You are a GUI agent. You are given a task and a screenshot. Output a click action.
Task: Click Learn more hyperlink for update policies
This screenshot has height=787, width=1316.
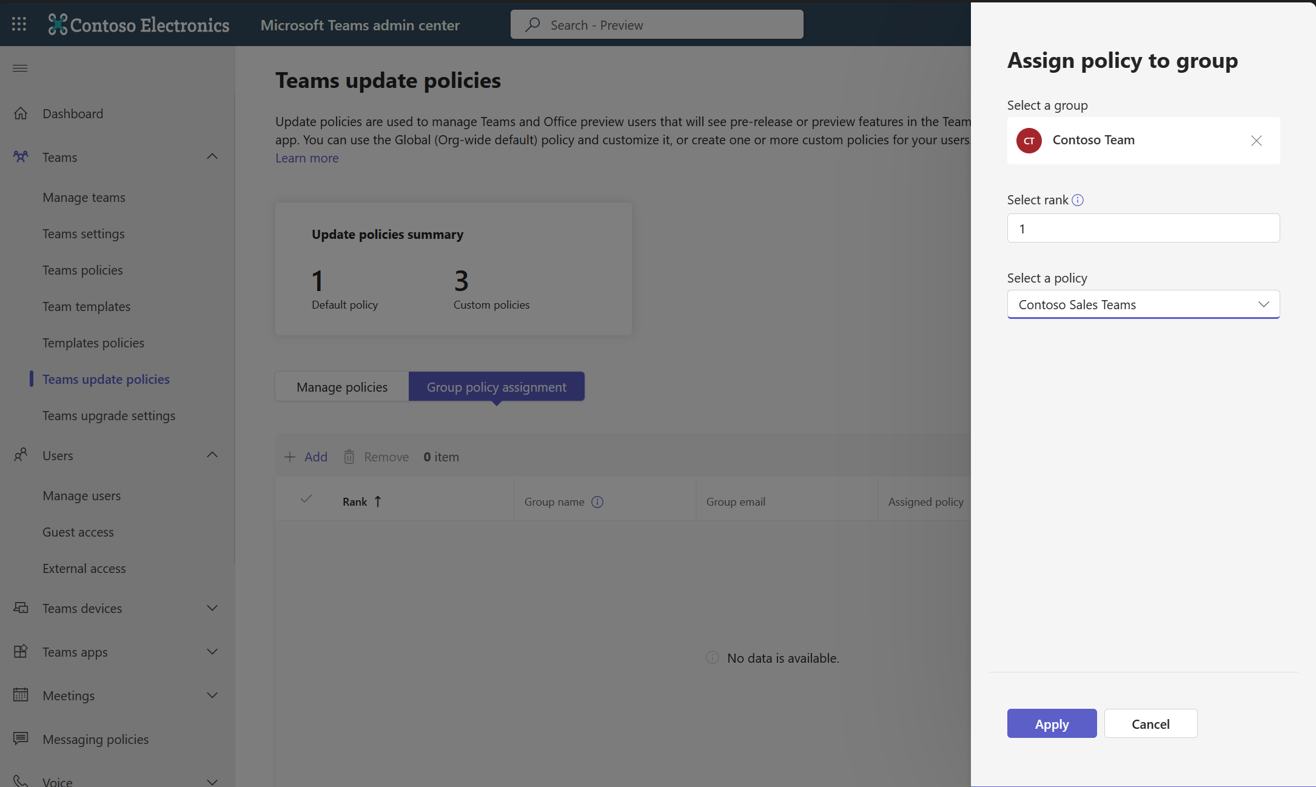point(307,156)
